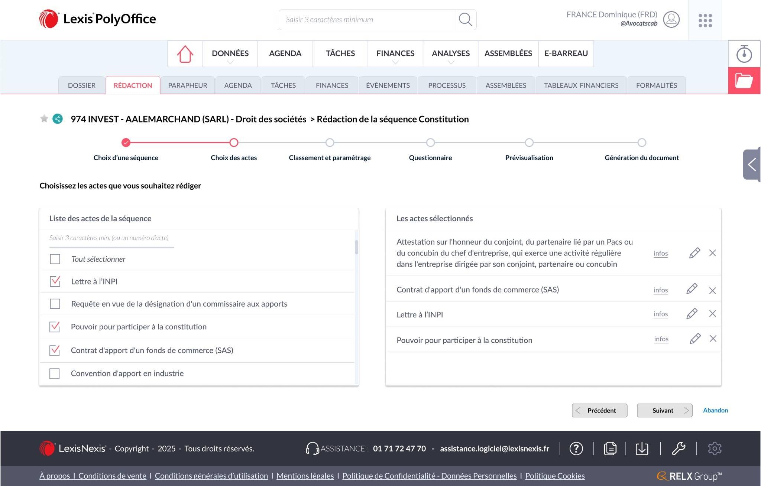
Task: Switch to the PARAPHEUR tab
Action: click(187, 85)
